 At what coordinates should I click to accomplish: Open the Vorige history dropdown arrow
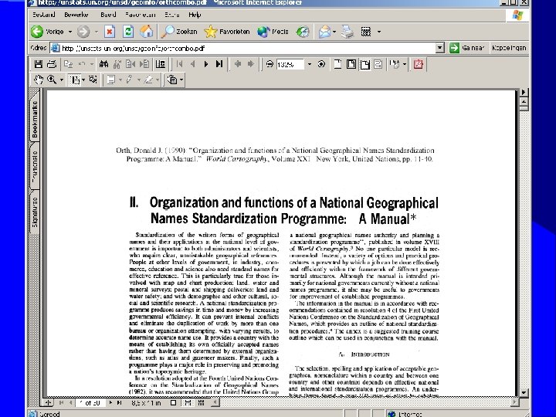tap(70, 32)
